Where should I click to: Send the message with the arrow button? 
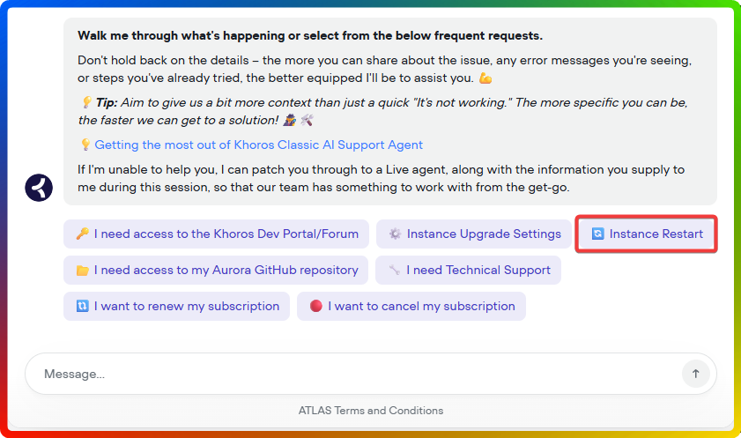coord(695,374)
